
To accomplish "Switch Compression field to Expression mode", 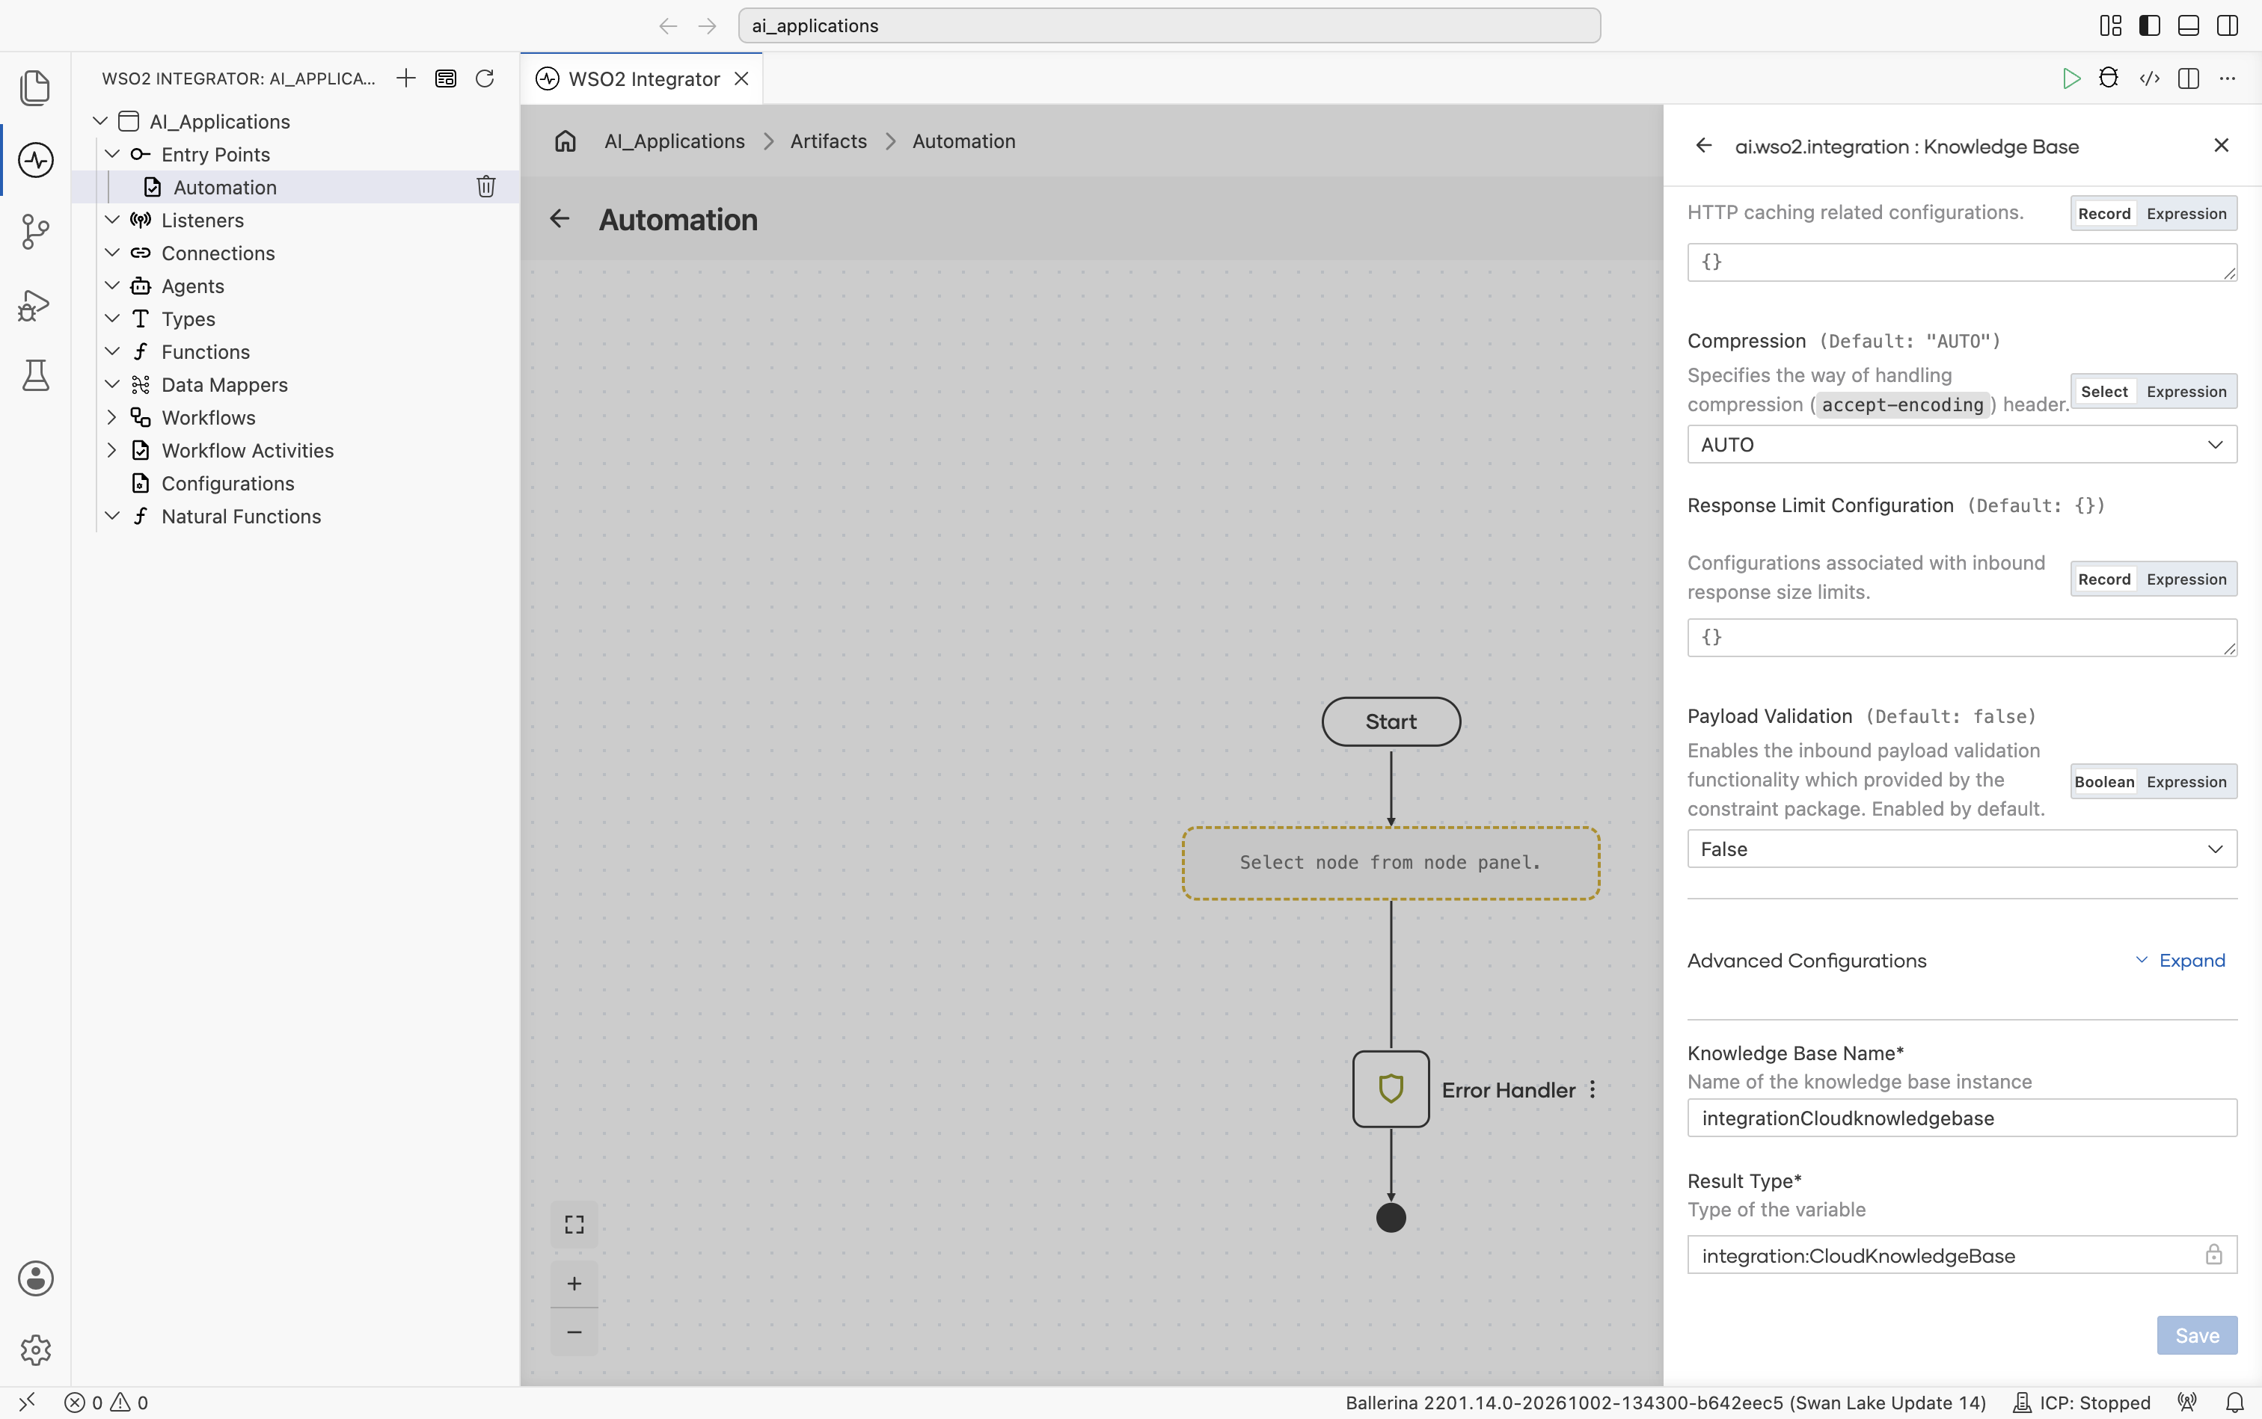I will click(2186, 391).
